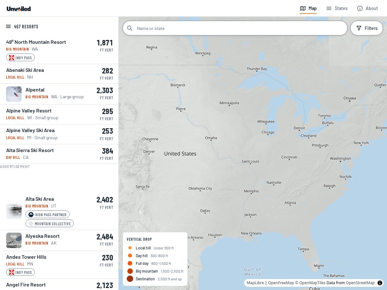
Task: Click the Big mountain legend swatch
Action: coord(130,271)
